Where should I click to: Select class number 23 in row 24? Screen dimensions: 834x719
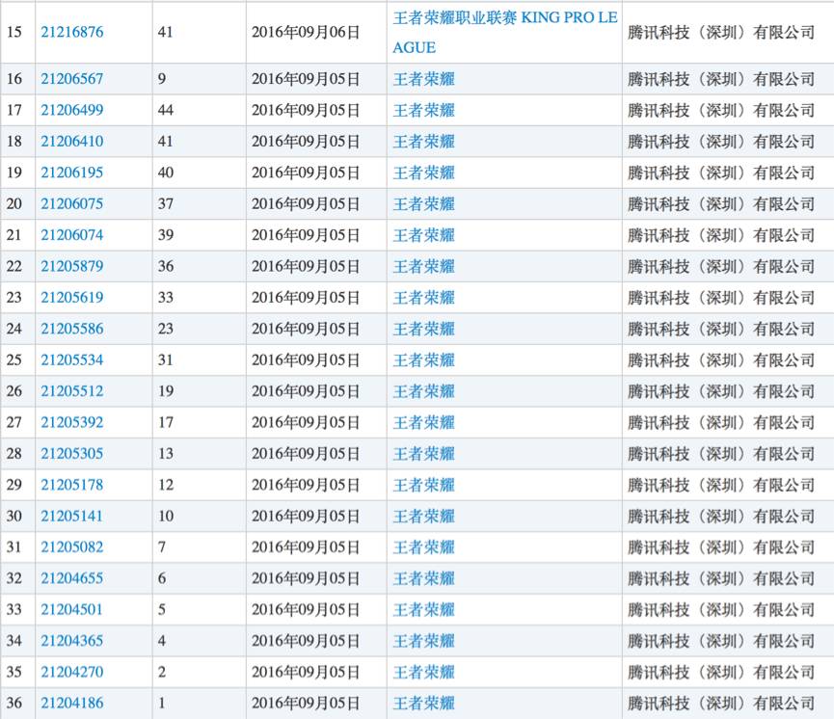(166, 329)
